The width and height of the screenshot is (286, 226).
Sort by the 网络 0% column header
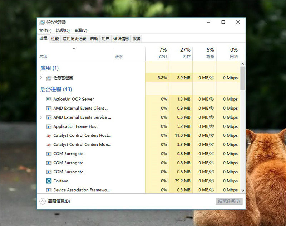click(228, 53)
